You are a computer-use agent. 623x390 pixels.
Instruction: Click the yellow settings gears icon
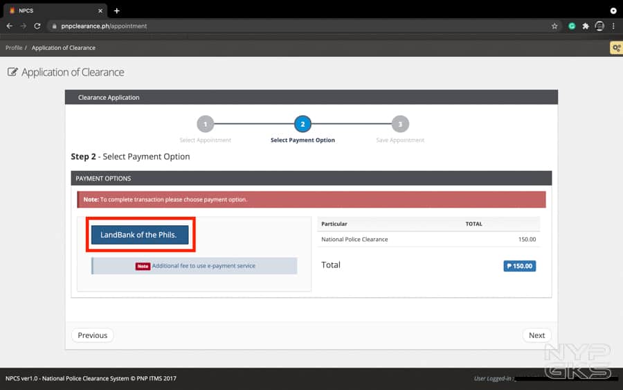point(615,48)
